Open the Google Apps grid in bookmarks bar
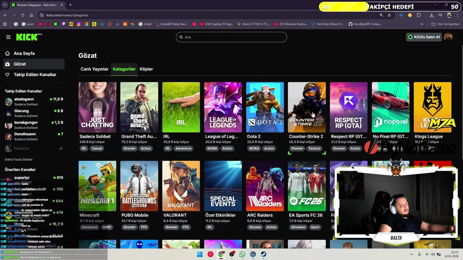The width and height of the screenshot is (463, 260). [5, 24]
